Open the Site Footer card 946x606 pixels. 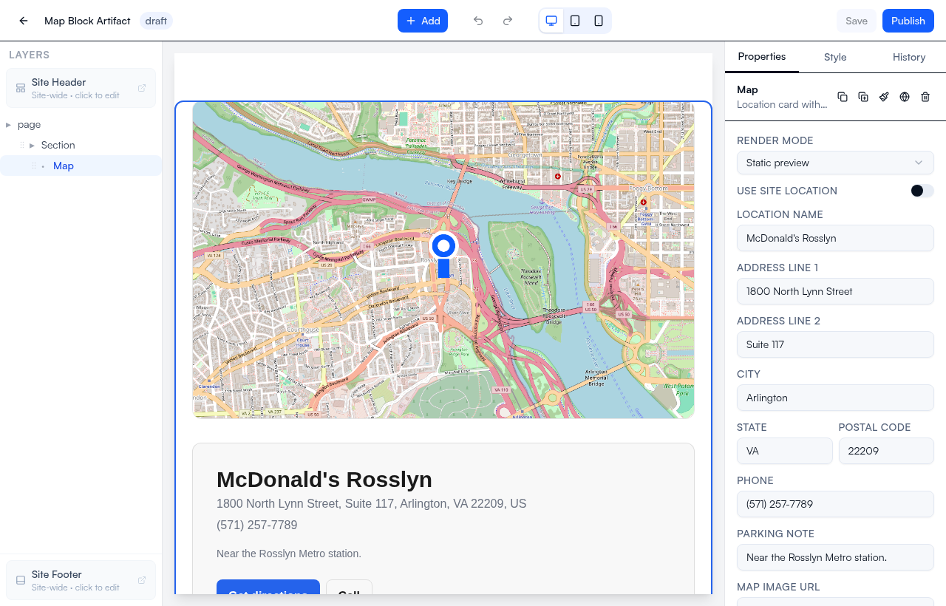(81, 580)
